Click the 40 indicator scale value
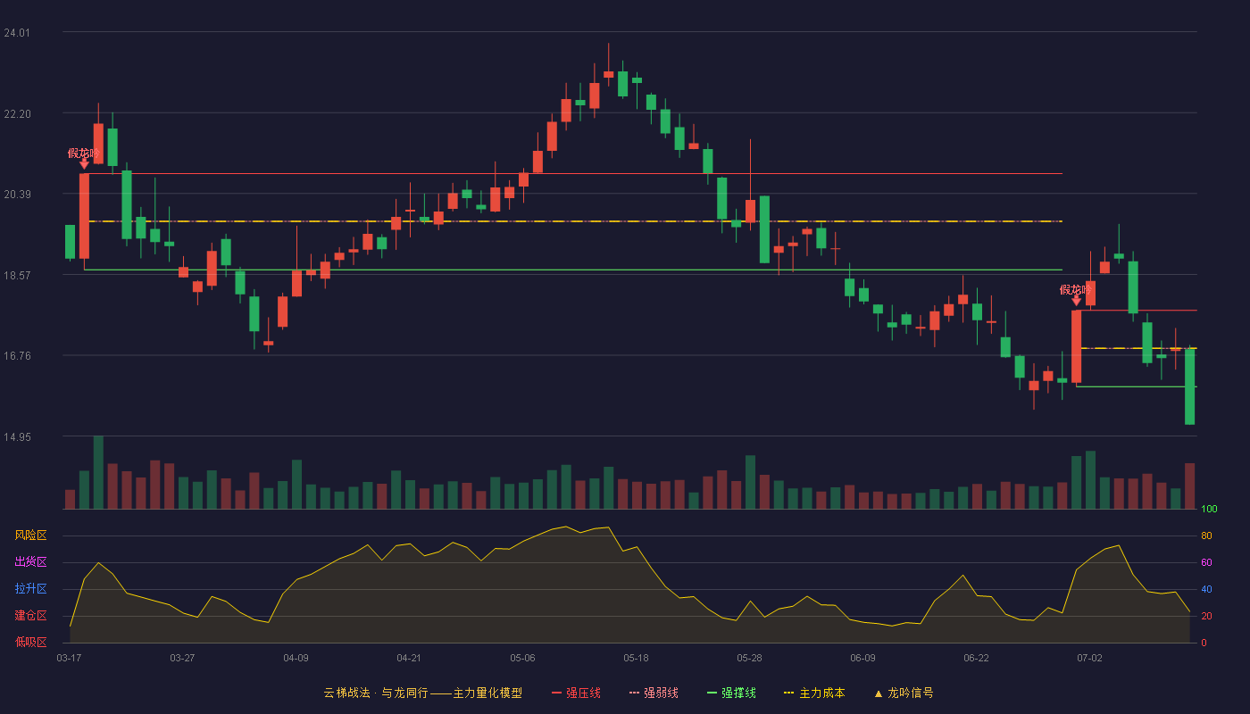This screenshot has height=714, width=1250. (x=1206, y=590)
